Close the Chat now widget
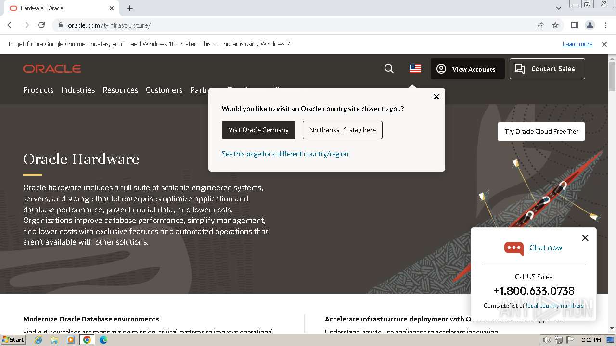 coord(585,238)
